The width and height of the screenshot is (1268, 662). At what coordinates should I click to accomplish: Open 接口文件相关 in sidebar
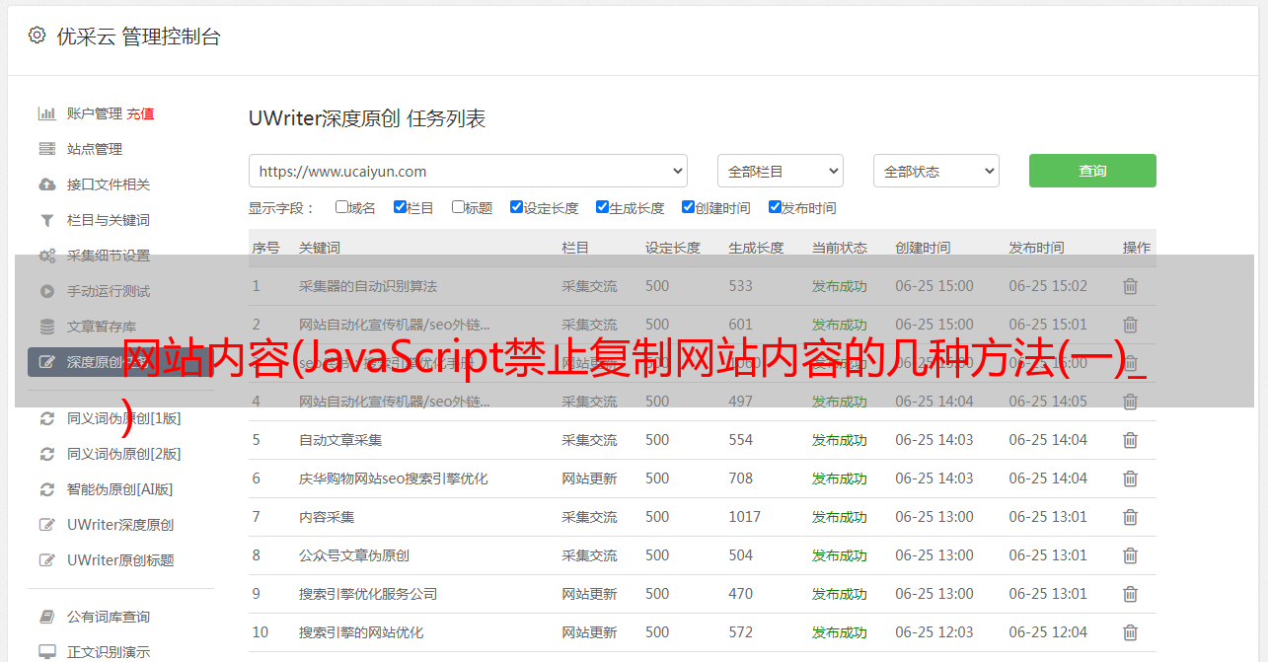pos(109,184)
